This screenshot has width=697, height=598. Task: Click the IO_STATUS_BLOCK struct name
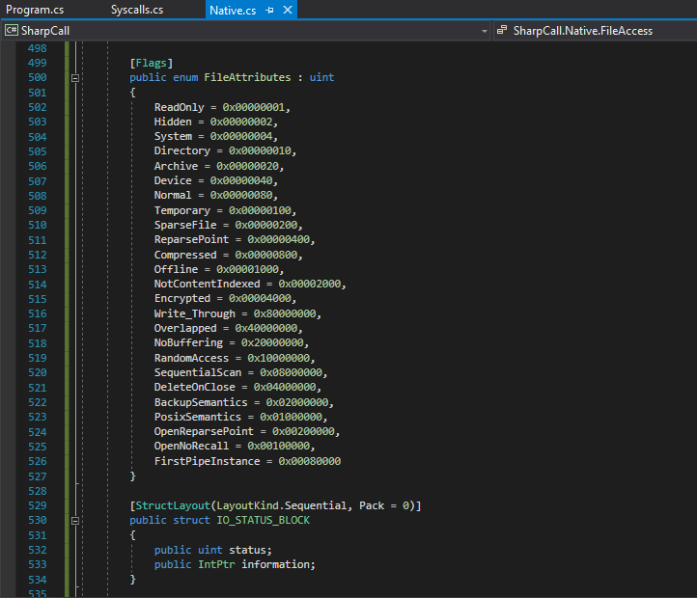click(264, 520)
